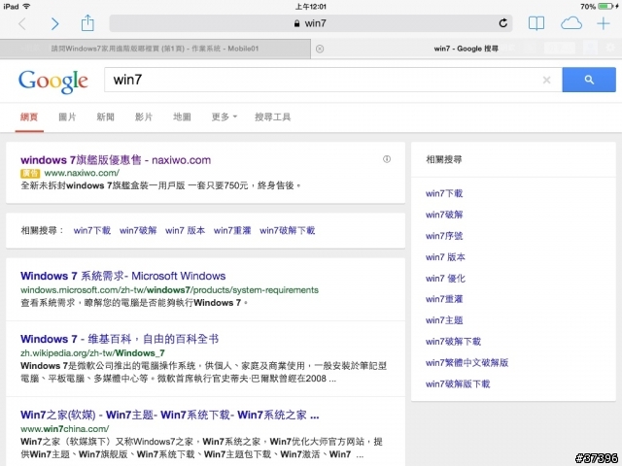The height and width of the screenshot is (466, 622).
Task: Click the Google logo
Action: 53,81
